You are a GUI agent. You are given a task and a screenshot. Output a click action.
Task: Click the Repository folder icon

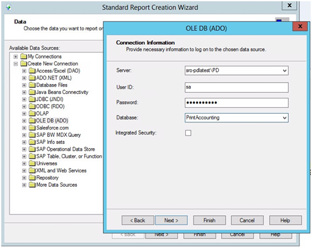(32, 178)
